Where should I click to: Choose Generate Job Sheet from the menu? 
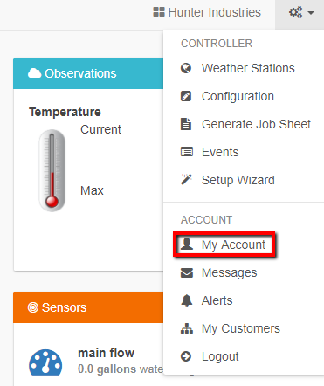pos(244,124)
